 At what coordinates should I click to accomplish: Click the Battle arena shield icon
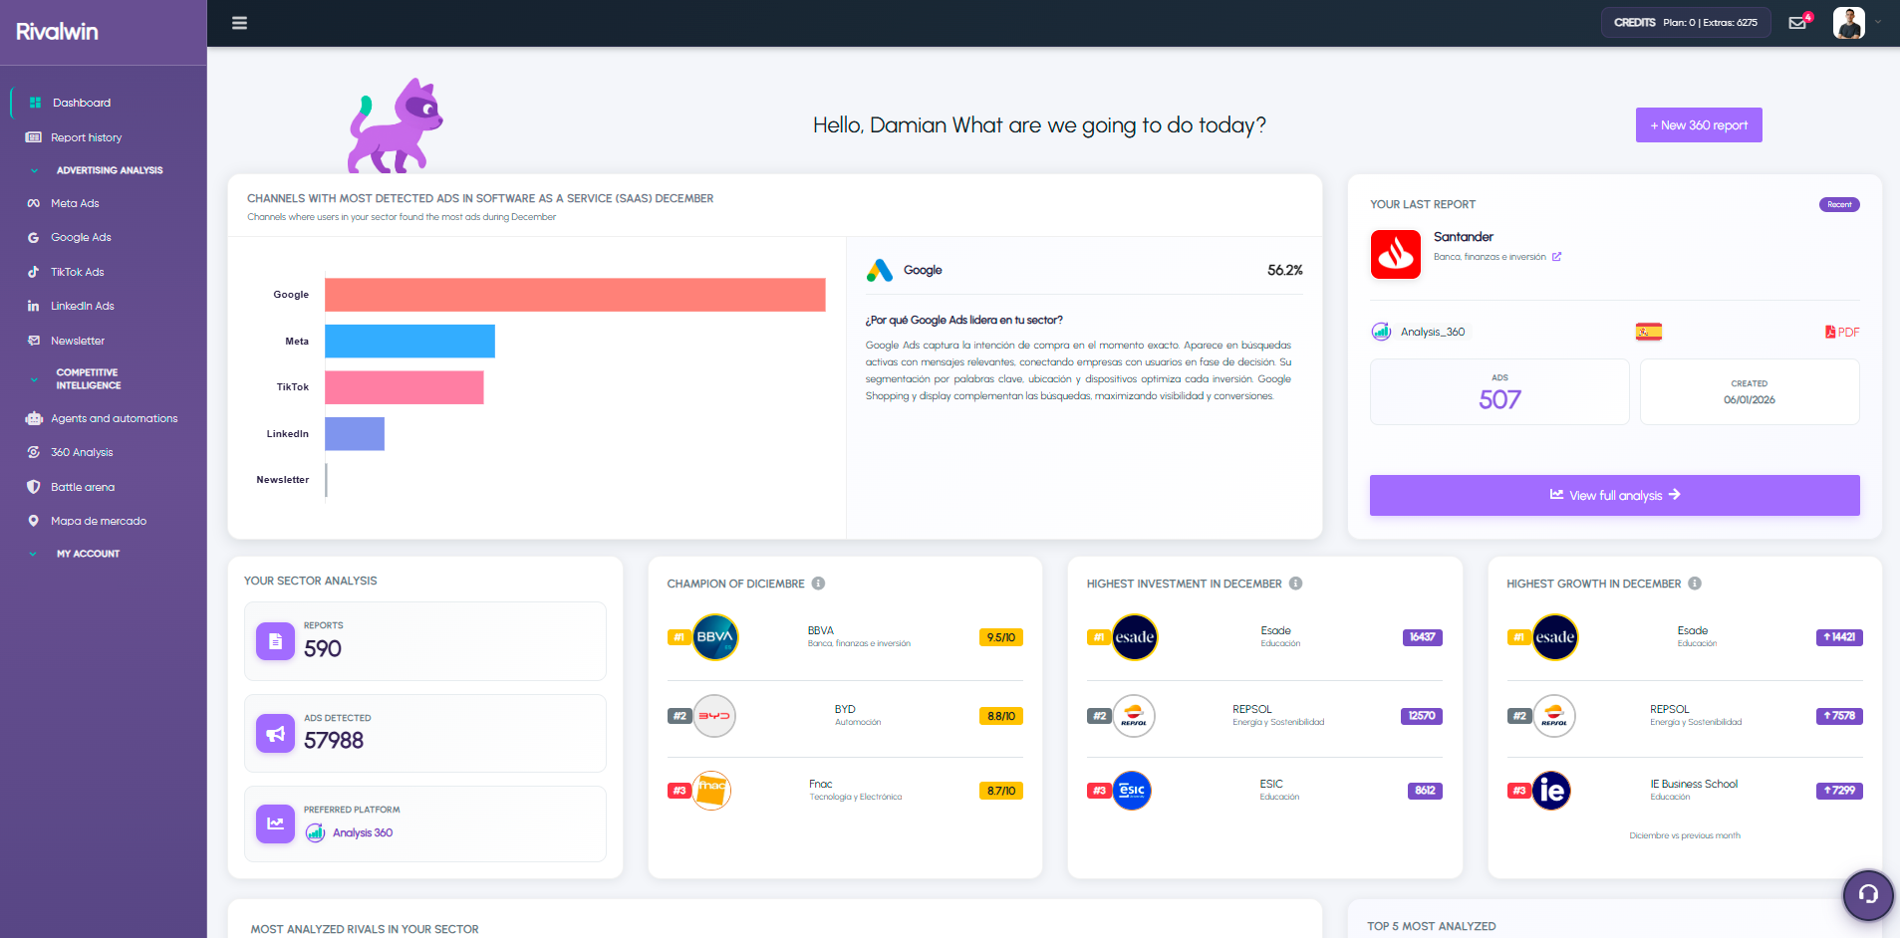coord(34,487)
